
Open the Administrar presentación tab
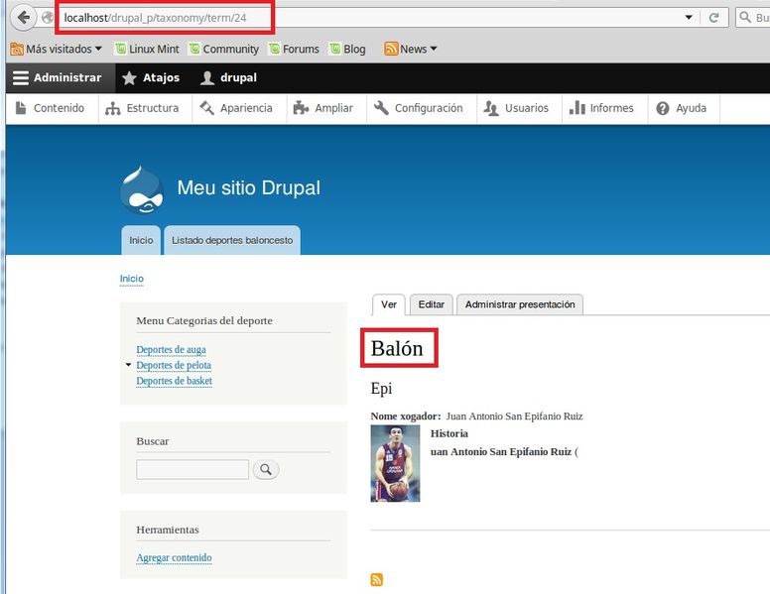(520, 304)
